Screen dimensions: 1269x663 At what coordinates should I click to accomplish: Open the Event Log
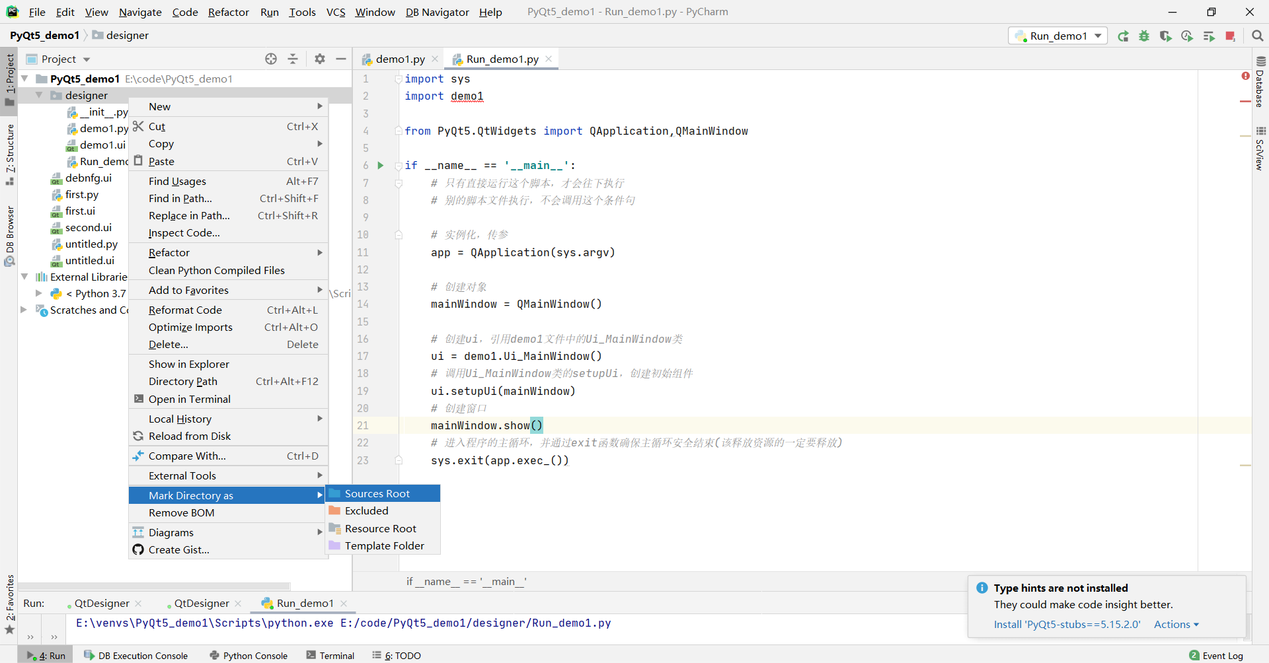[x=1216, y=655]
